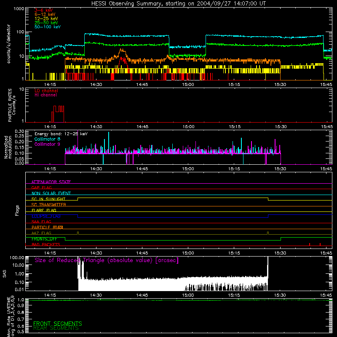This screenshot has height=337, width=337.
Task: Click the FRONT SEGMENTS legend label
Action: coord(58,324)
